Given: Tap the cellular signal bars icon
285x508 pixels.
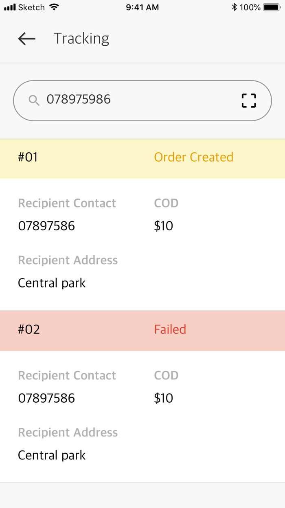Looking at the screenshot, I should 10,7.
